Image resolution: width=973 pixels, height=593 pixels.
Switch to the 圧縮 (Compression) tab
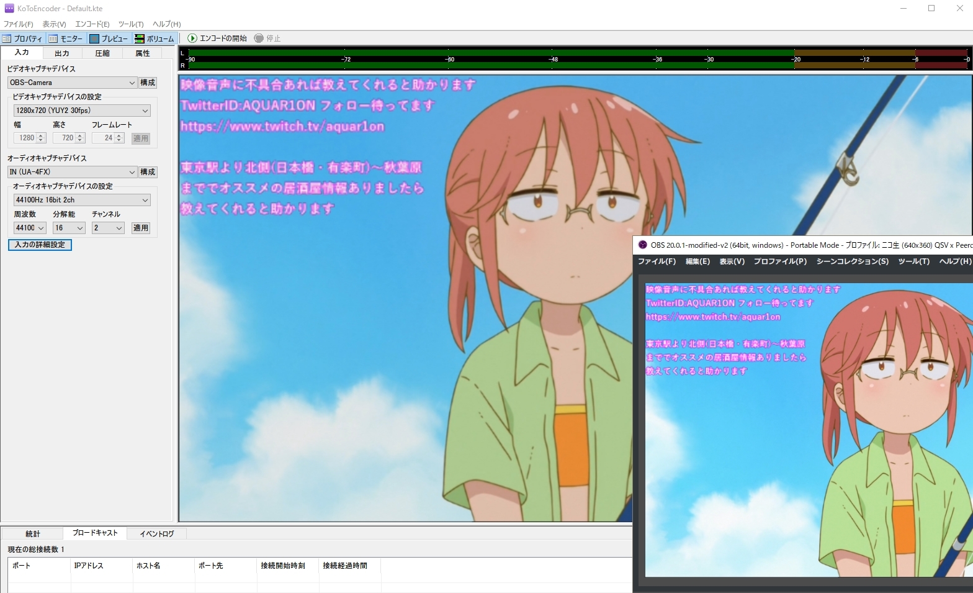click(102, 53)
